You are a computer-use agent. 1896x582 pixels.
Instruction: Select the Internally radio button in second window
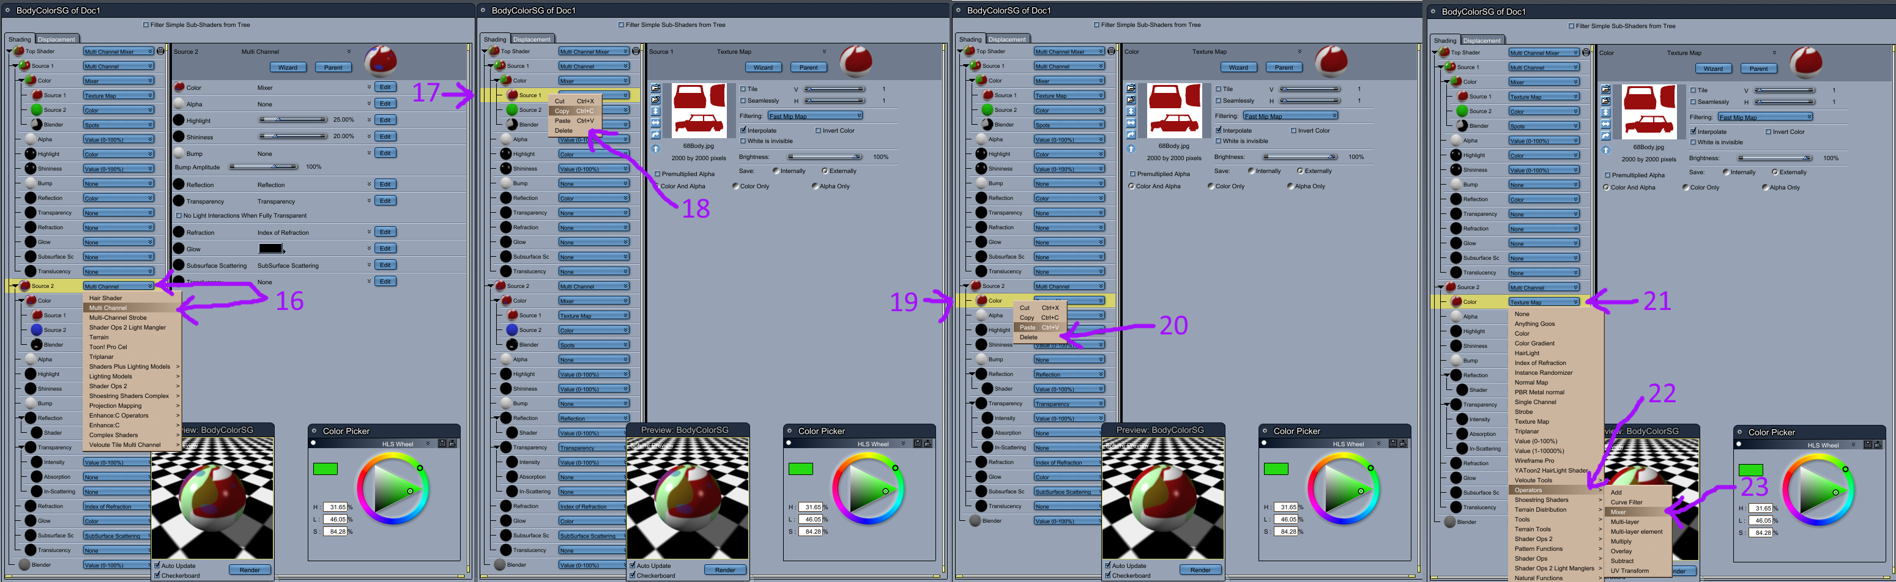coord(776,171)
